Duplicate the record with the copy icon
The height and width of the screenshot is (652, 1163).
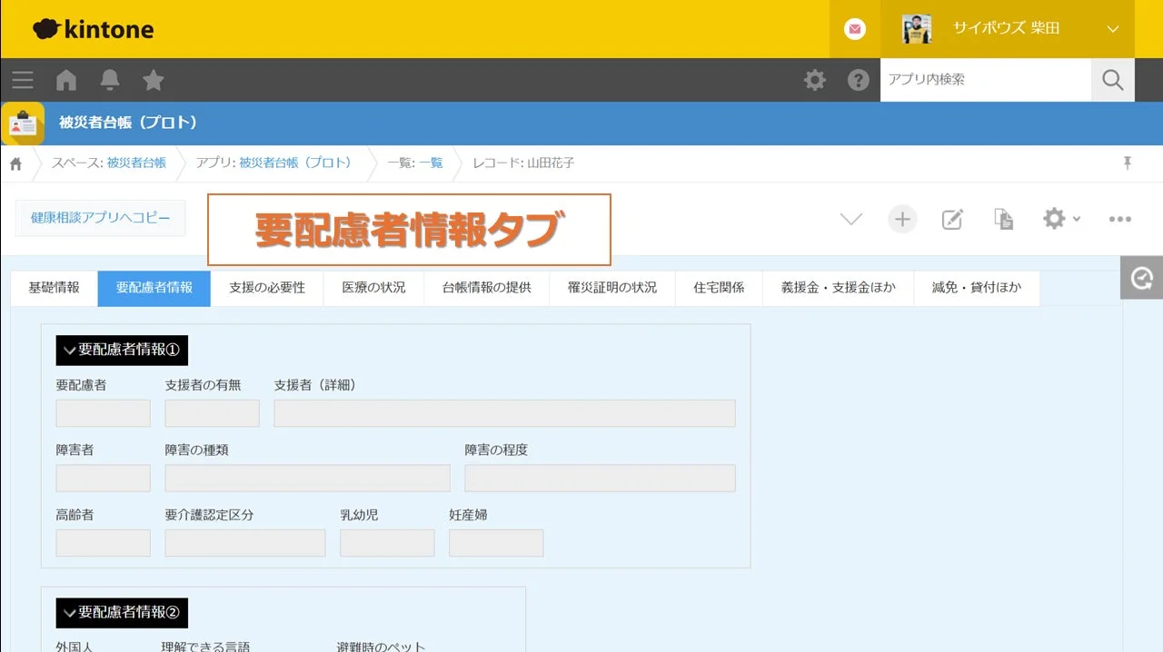pyautogui.click(x=1003, y=219)
